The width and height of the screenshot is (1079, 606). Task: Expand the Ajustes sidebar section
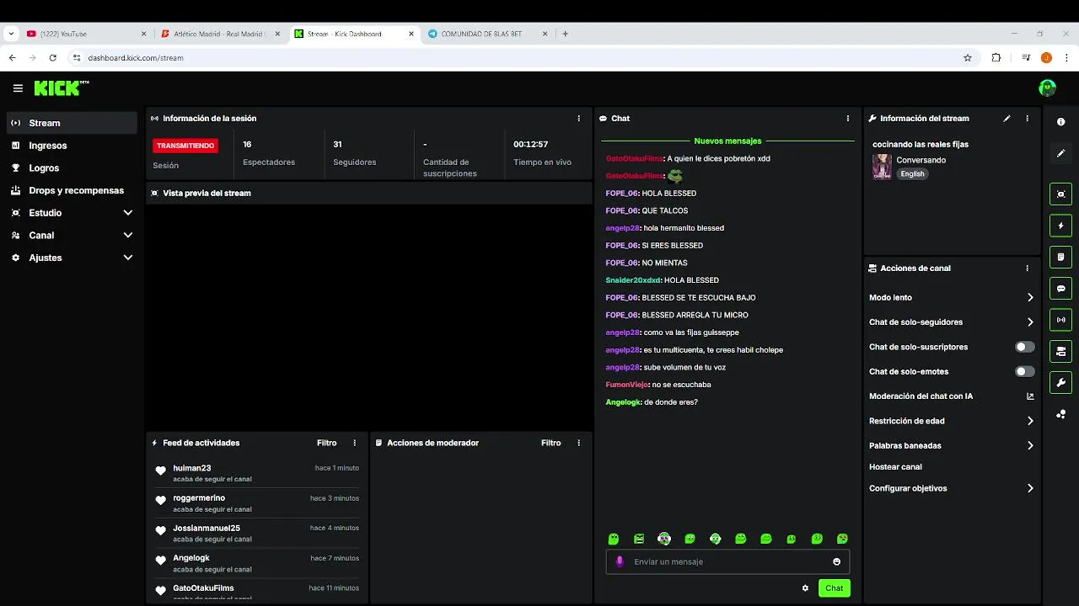coord(128,258)
